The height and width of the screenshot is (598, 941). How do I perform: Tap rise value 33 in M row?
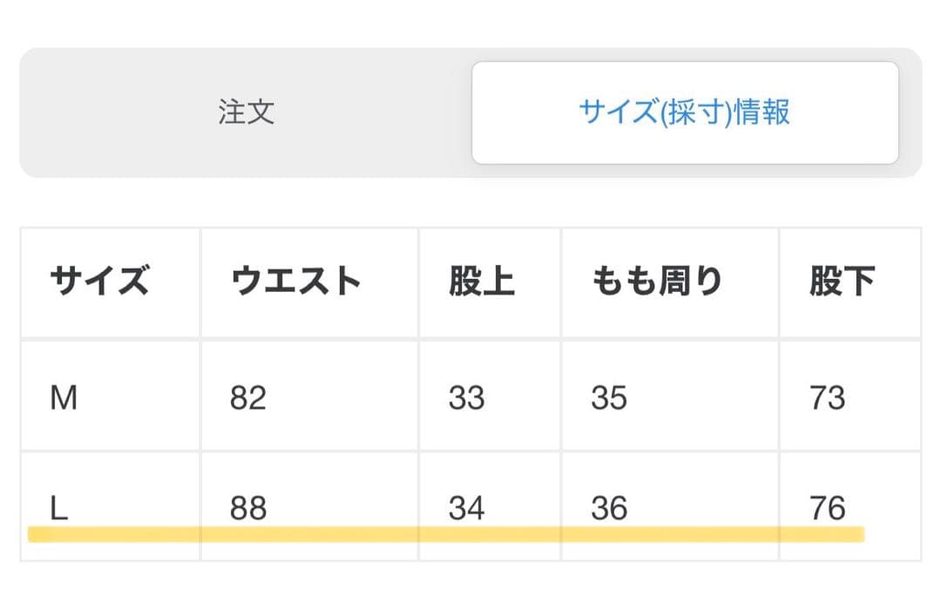tap(466, 398)
